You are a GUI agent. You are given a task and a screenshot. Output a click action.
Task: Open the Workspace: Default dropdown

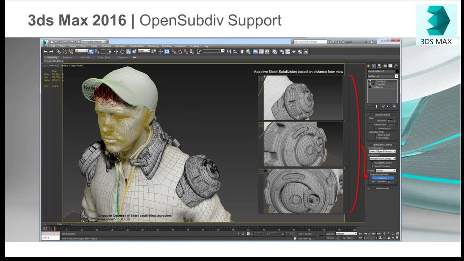(94, 42)
